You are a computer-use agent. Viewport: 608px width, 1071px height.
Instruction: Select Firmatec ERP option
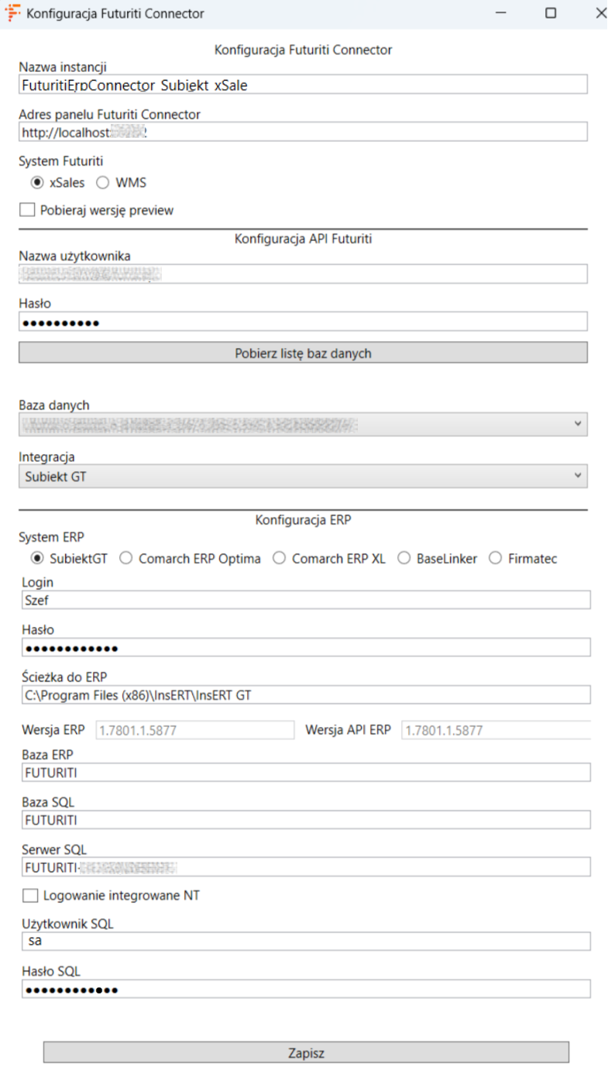tap(495, 559)
